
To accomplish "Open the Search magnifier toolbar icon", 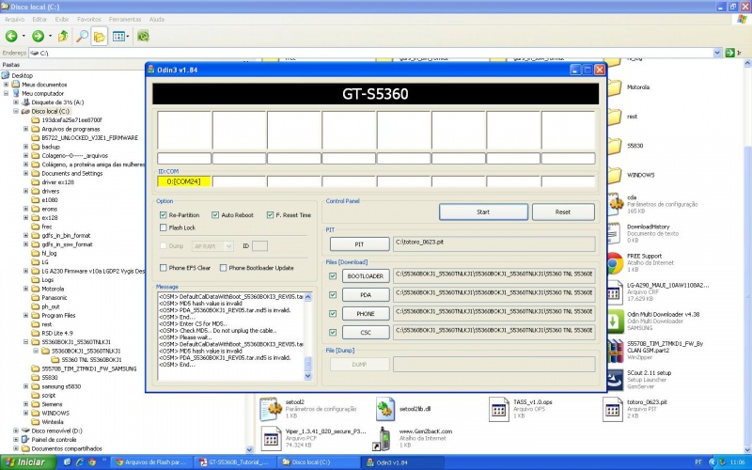I will [x=83, y=36].
